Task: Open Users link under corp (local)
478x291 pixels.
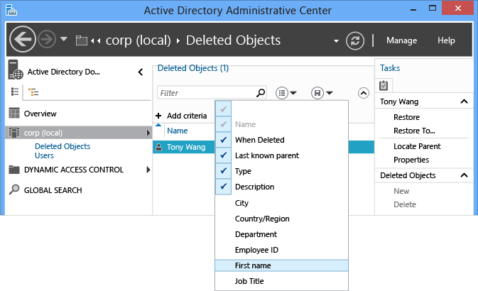Action: [44, 155]
